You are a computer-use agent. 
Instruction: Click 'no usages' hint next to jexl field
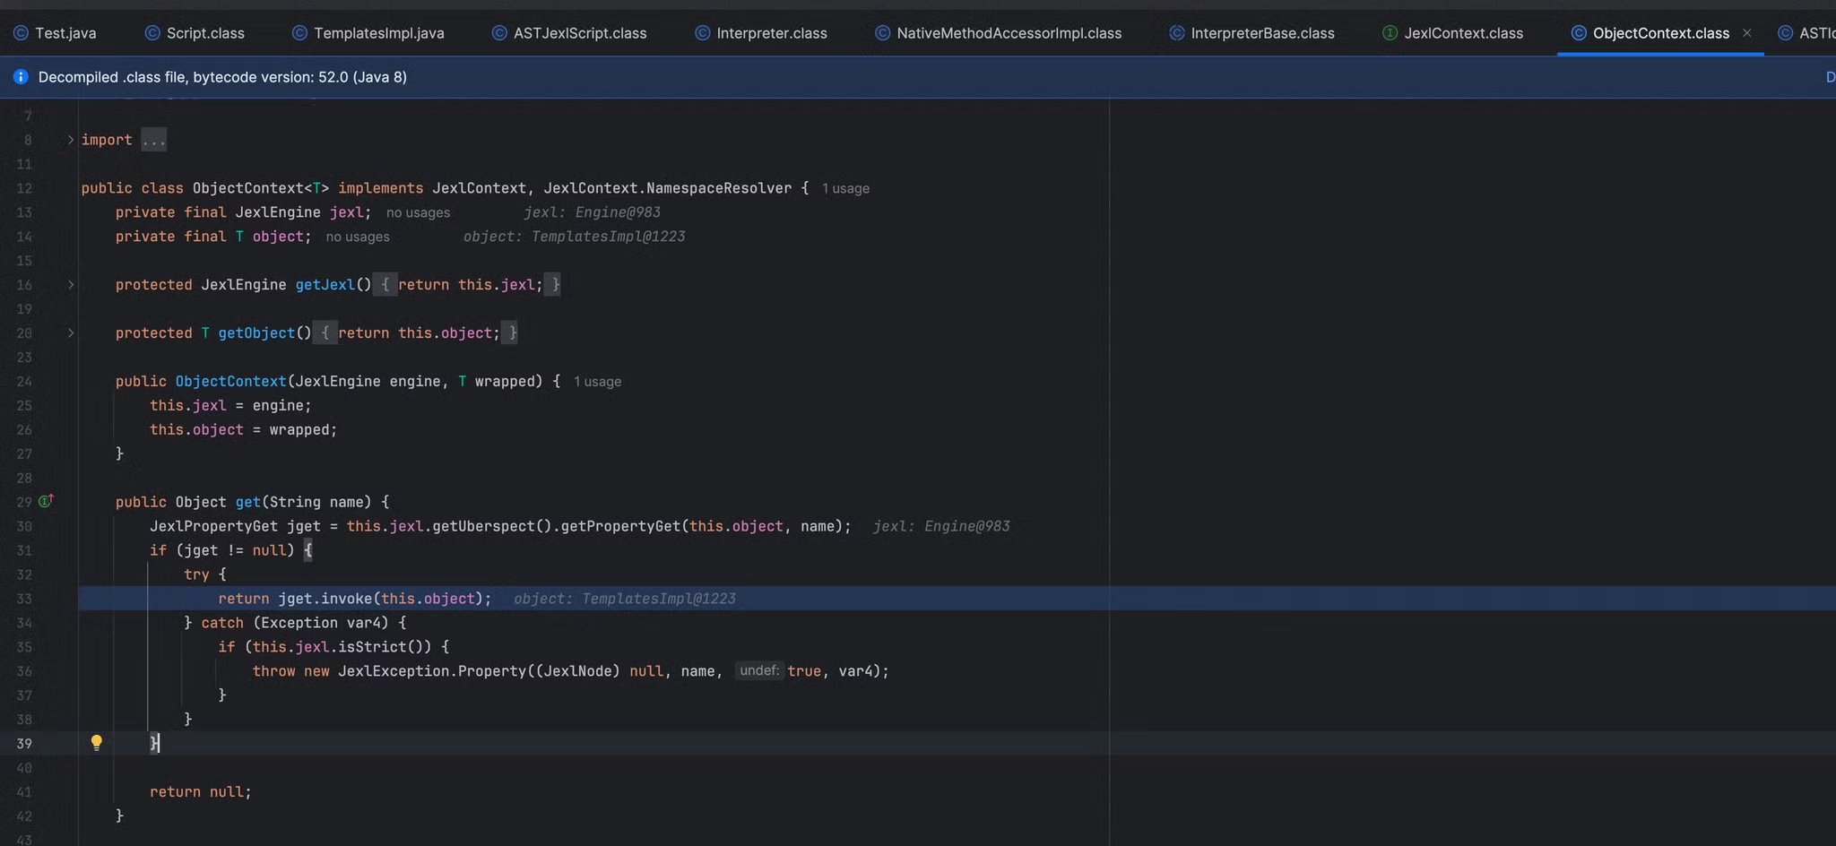[418, 213]
